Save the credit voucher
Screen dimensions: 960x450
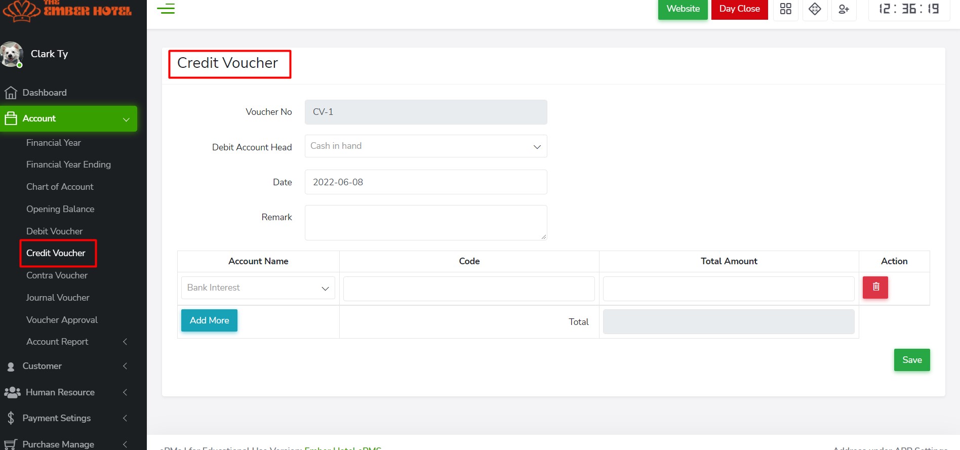click(x=911, y=360)
